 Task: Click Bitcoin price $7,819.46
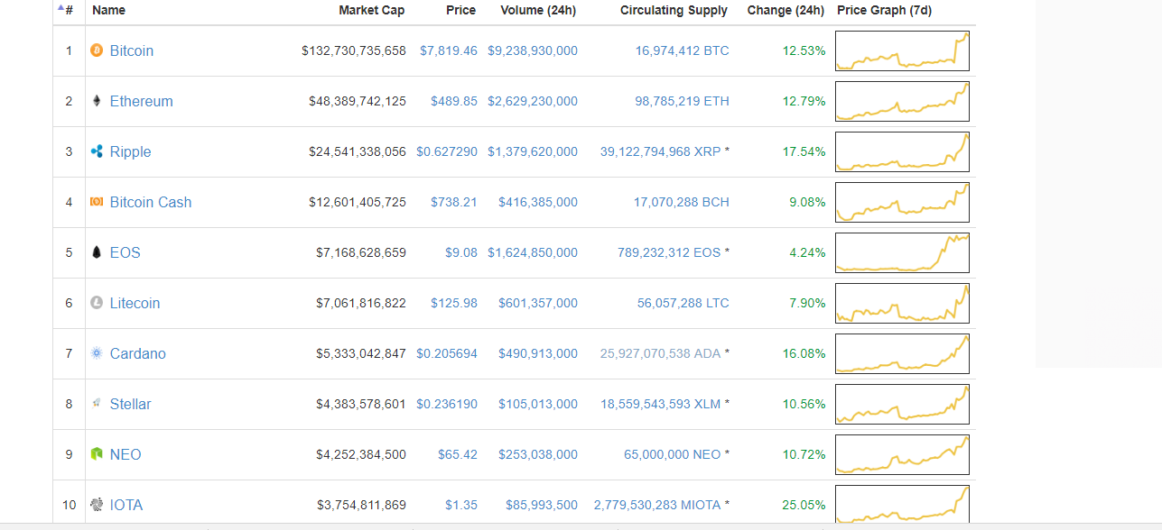[449, 50]
